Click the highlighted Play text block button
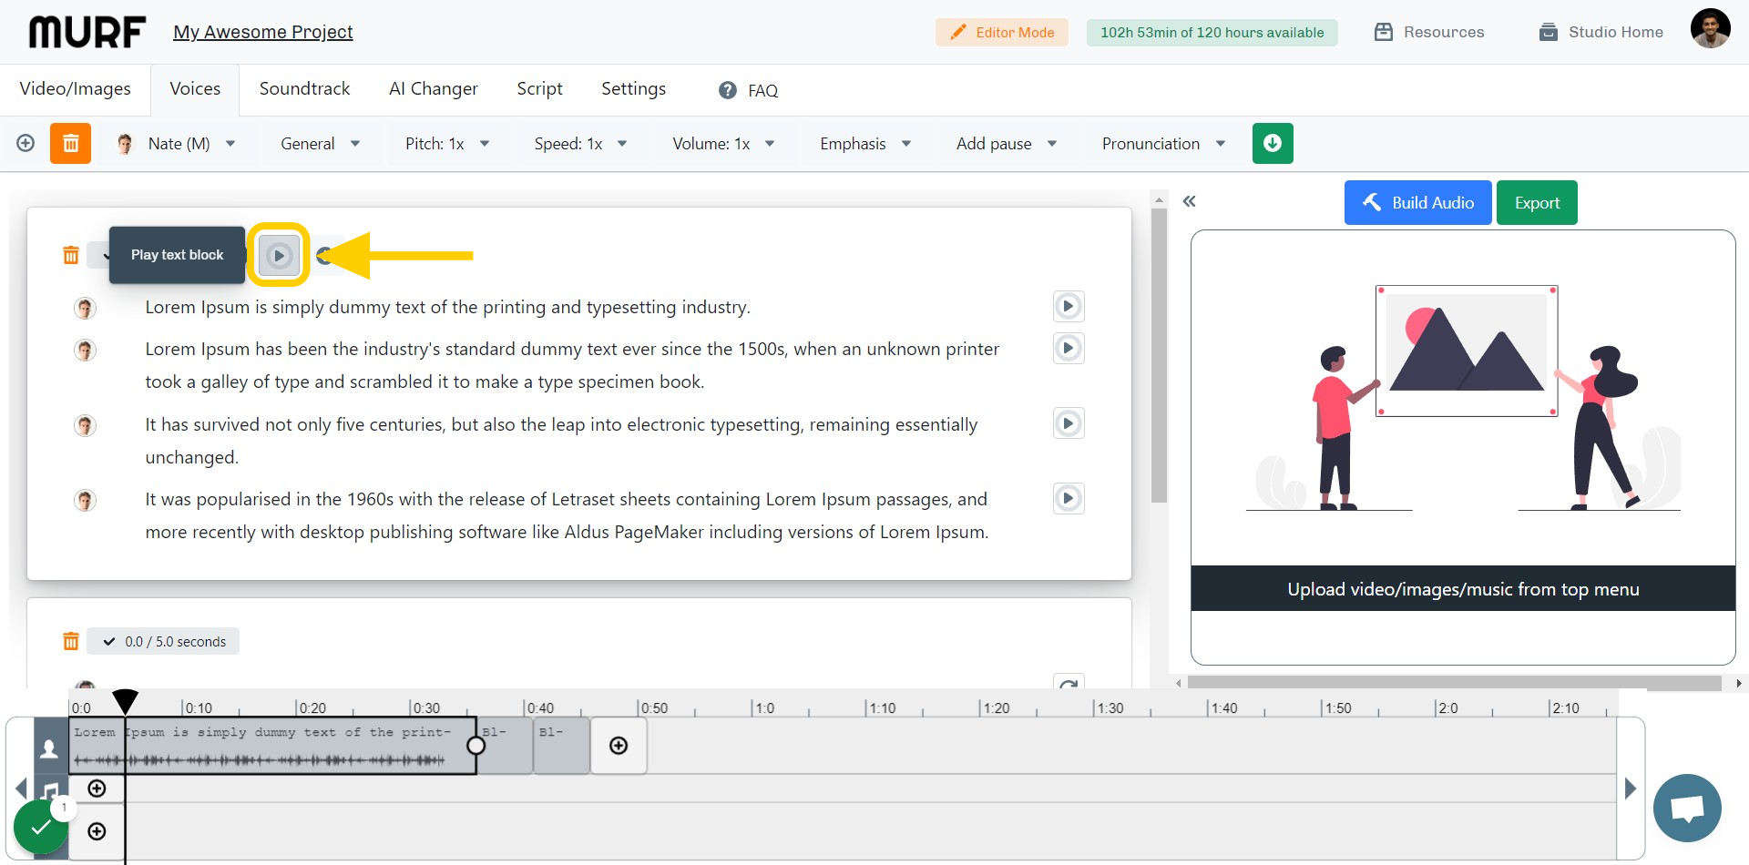The height and width of the screenshot is (865, 1749). point(279,255)
